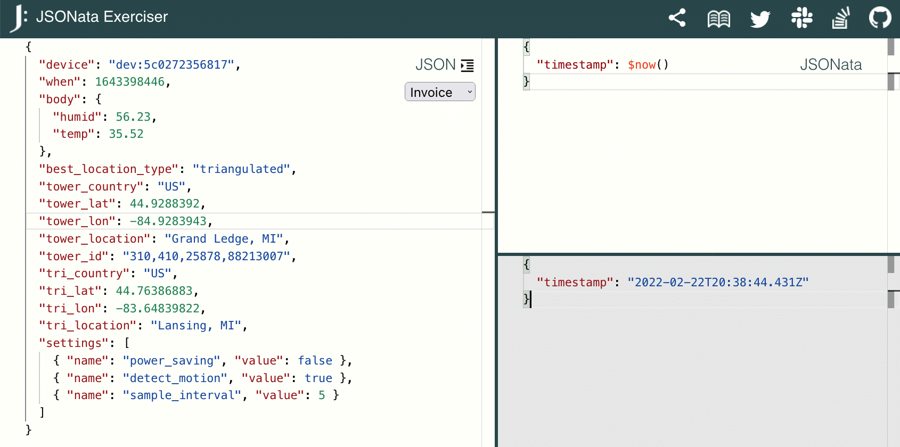Click the $now() function in expression editor
Viewport: 900px width, 447px height.
(648, 65)
